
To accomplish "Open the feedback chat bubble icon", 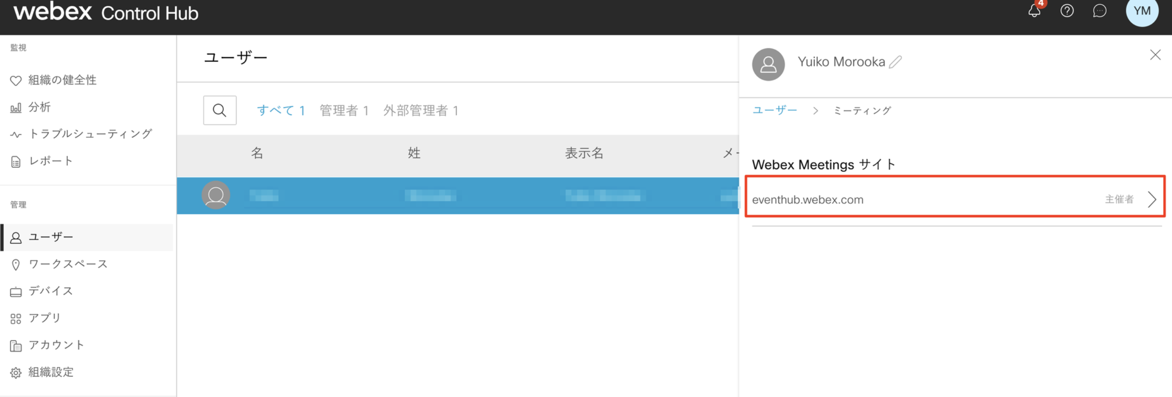I will pos(1099,11).
